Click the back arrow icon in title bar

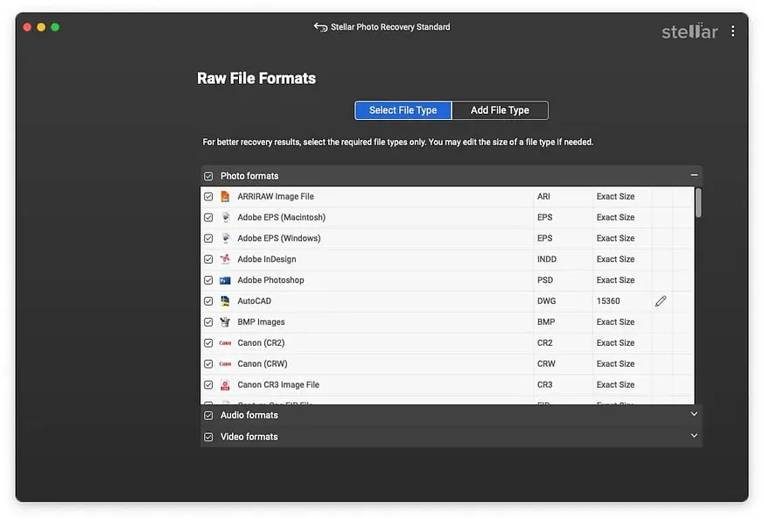coord(320,27)
